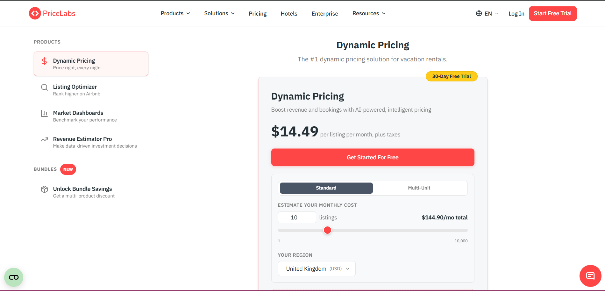Select Market Dashboards product
The height and width of the screenshot is (291, 605).
(91, 116)
